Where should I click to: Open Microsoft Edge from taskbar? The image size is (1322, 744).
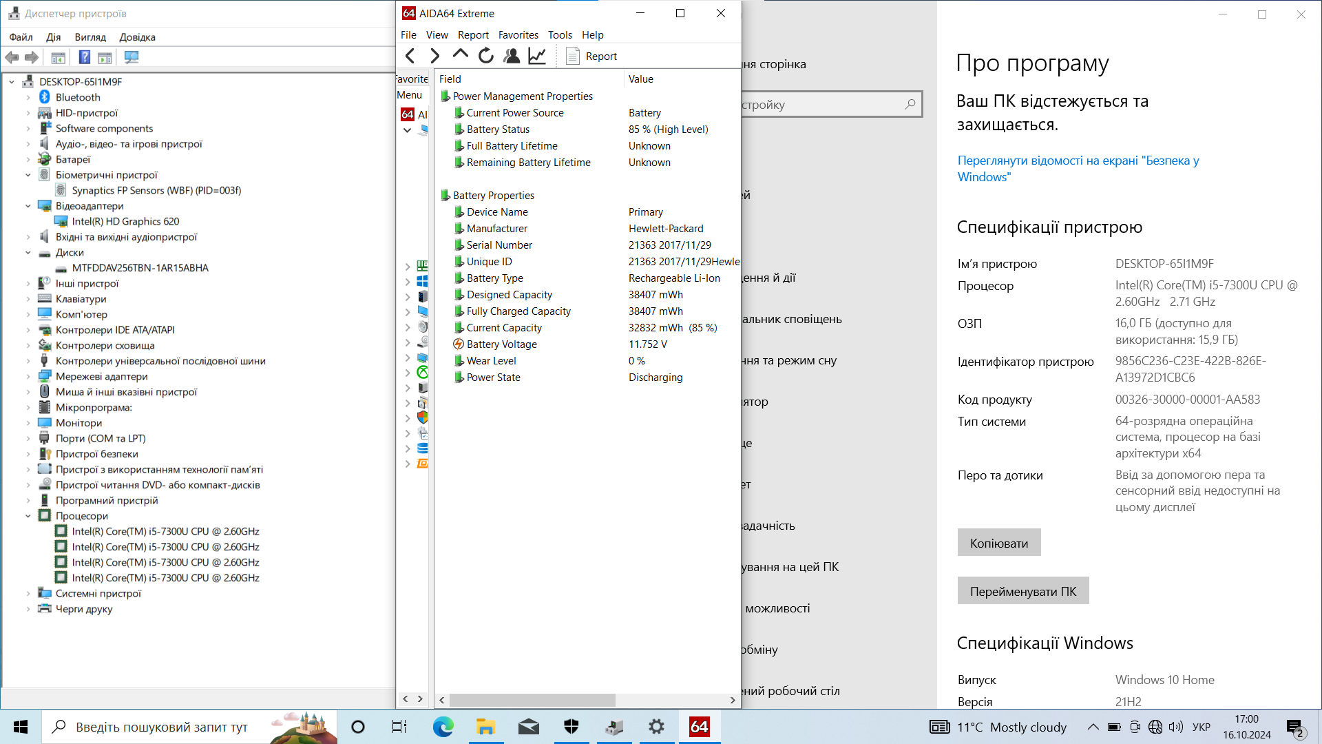coord(443,727)
